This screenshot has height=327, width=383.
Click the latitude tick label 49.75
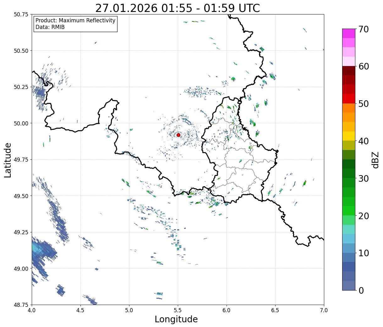(x=21, y=160)
